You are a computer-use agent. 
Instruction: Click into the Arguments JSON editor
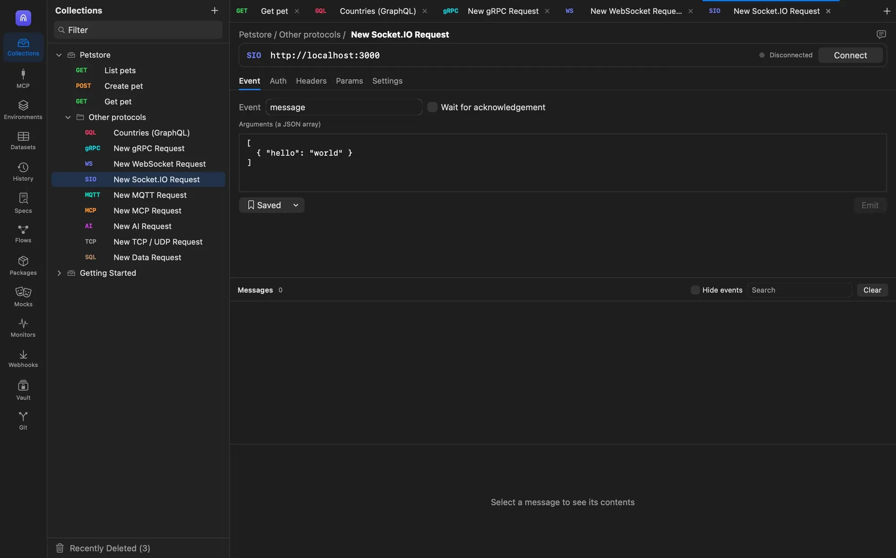tap(563, 163)
